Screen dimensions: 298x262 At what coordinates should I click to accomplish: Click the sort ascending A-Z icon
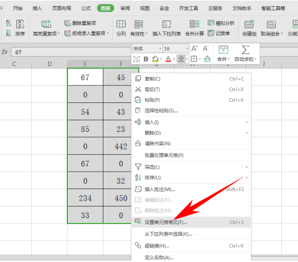(x=8, y=23)
